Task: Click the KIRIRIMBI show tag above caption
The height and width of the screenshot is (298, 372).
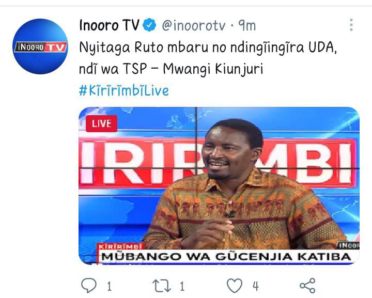Action: pos(120,246)
